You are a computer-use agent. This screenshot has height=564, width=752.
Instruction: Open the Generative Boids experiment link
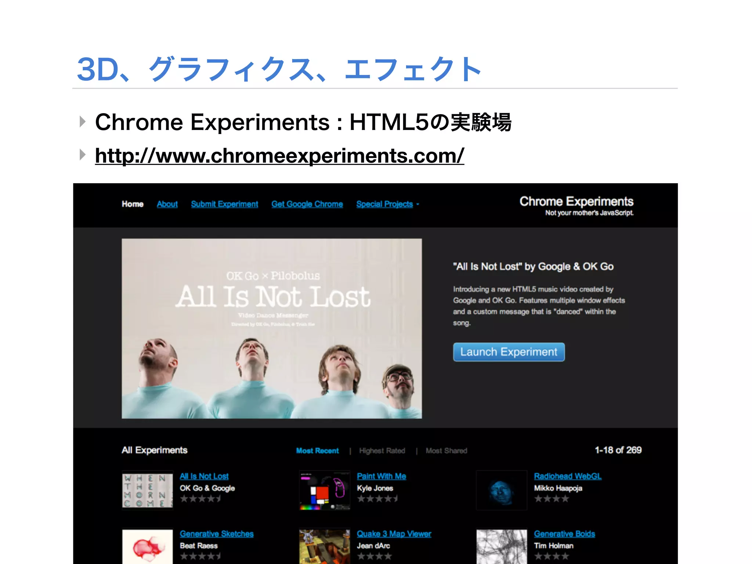click(564, 534)
